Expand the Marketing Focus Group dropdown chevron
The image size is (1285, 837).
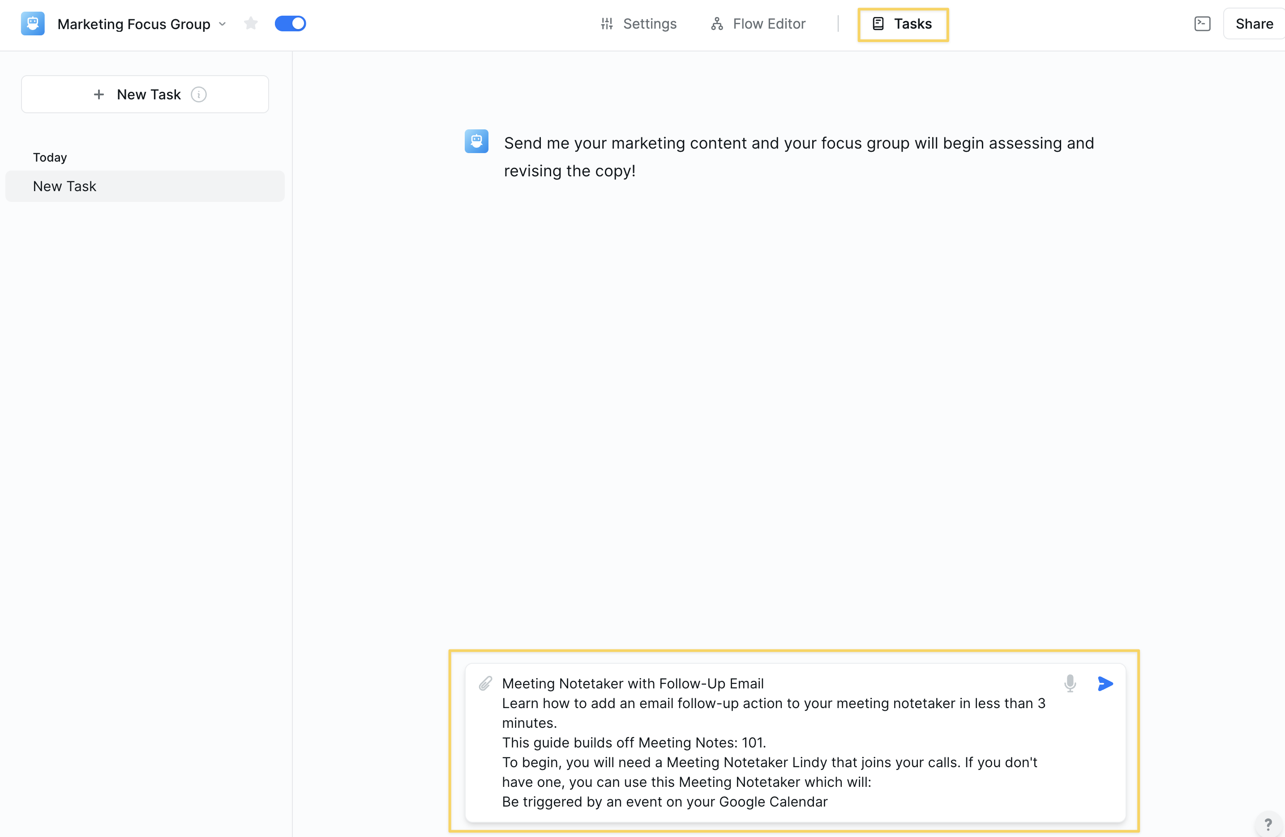[223, 24]
